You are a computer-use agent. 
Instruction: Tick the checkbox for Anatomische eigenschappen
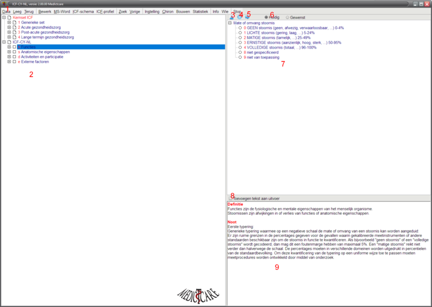tap(15, 52)
